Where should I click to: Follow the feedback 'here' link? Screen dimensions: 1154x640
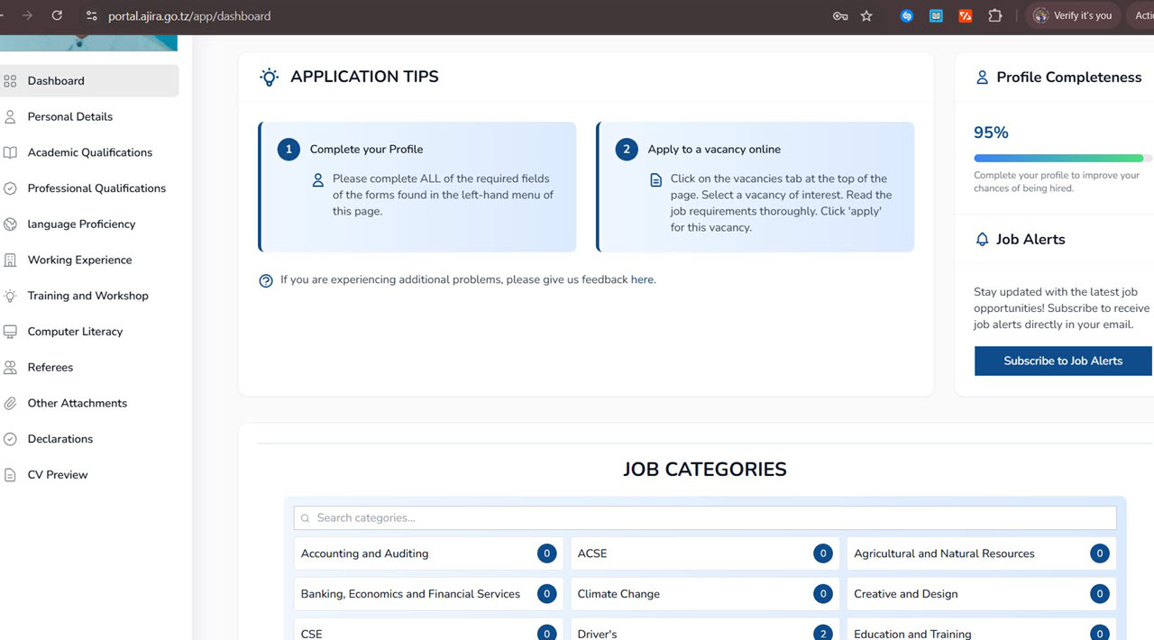pyautogui.click(x=642, y=280)
